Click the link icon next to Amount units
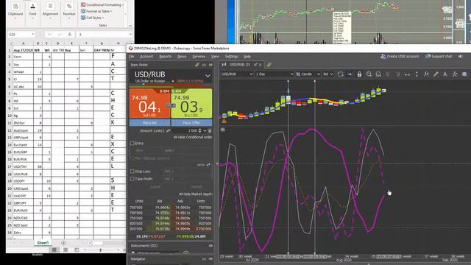The width and height of the screenshot is (471, 265). pos(169,131)
